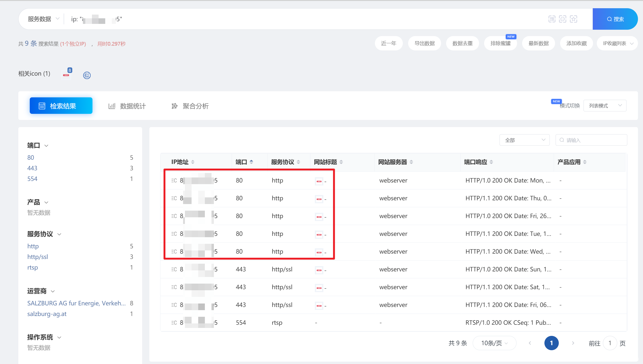Click the 导出数据 button
This screenshot has height=364, width=643.
tap(424, 43)
